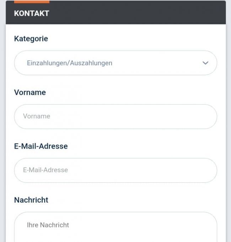This screenshot has height=242, width=231.
Task: Click the selected Einzahlungen/Auszahlungen text
Action: [x=70, y=63]
